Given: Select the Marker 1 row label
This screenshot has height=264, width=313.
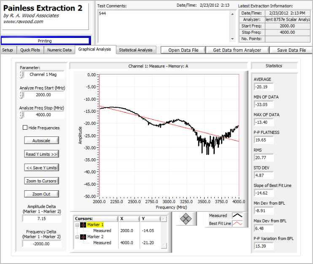Looking at the screenshot, I should [x=95, y=225].
